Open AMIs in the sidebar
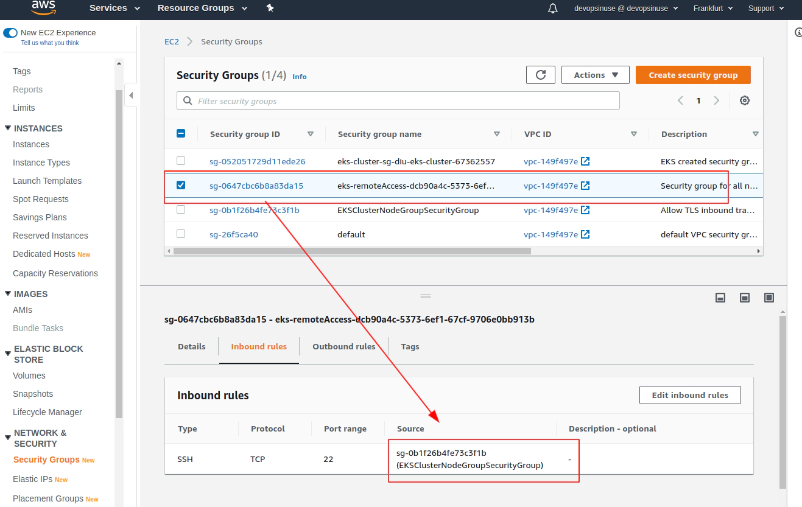 coord(23,310)
